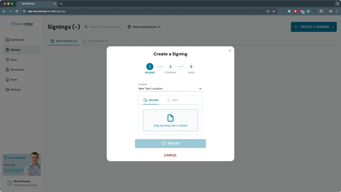Select the Documents sidebar icon
This screenshot has width=341, height=192.
[x=7, y=70]
